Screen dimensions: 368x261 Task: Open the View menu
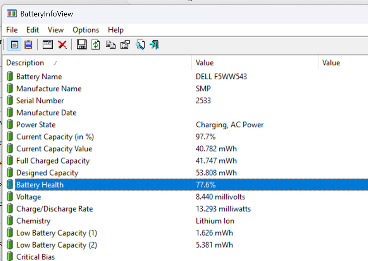[56, 30]
